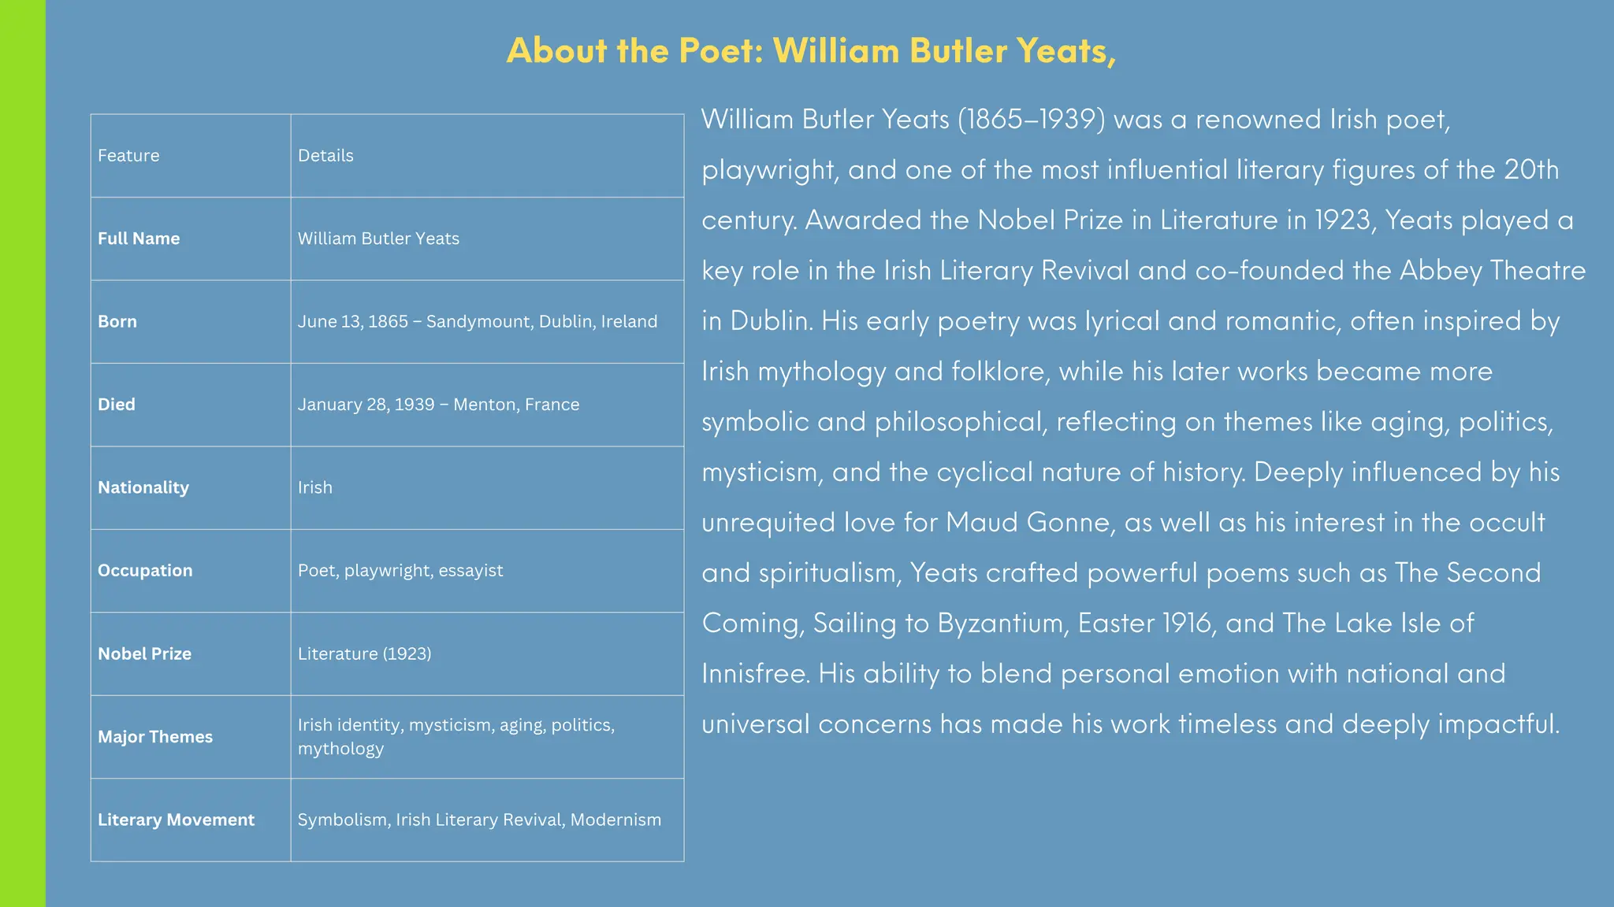
Task: Select the "Details" header cell
Action: click(x=325, y=156)
